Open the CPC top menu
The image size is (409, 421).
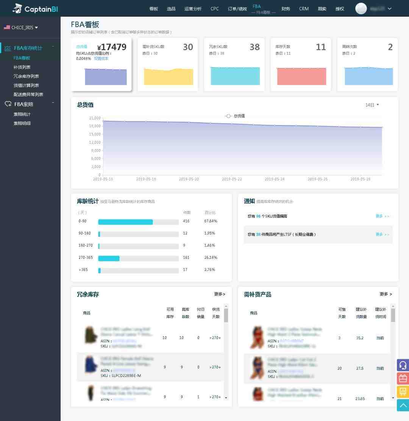[x=215, y=9]
